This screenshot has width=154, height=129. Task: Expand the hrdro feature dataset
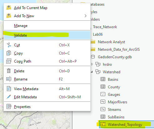92,64
